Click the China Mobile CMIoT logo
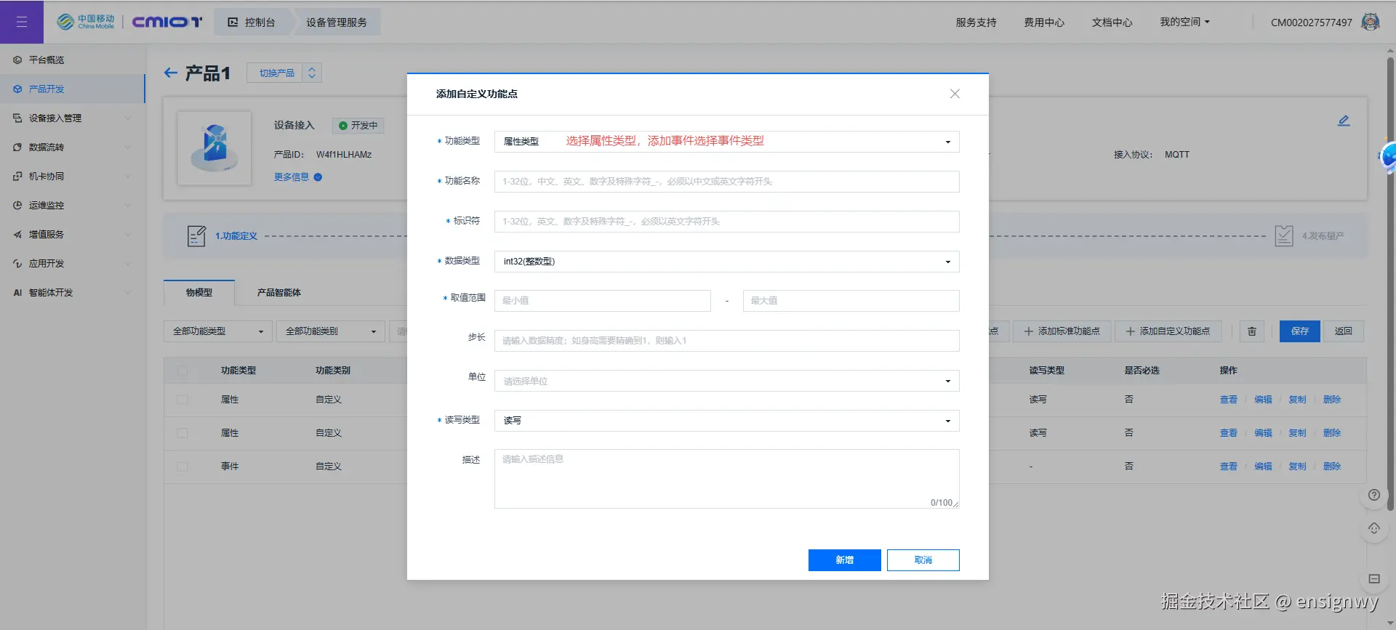1396x630 pixels. (x=129, y=22)
